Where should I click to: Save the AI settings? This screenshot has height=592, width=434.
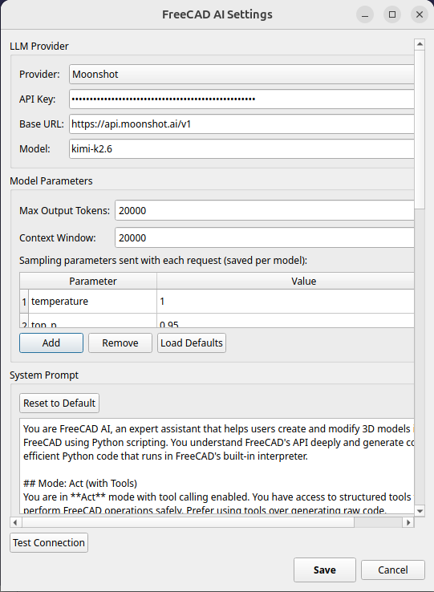[324, 570]
